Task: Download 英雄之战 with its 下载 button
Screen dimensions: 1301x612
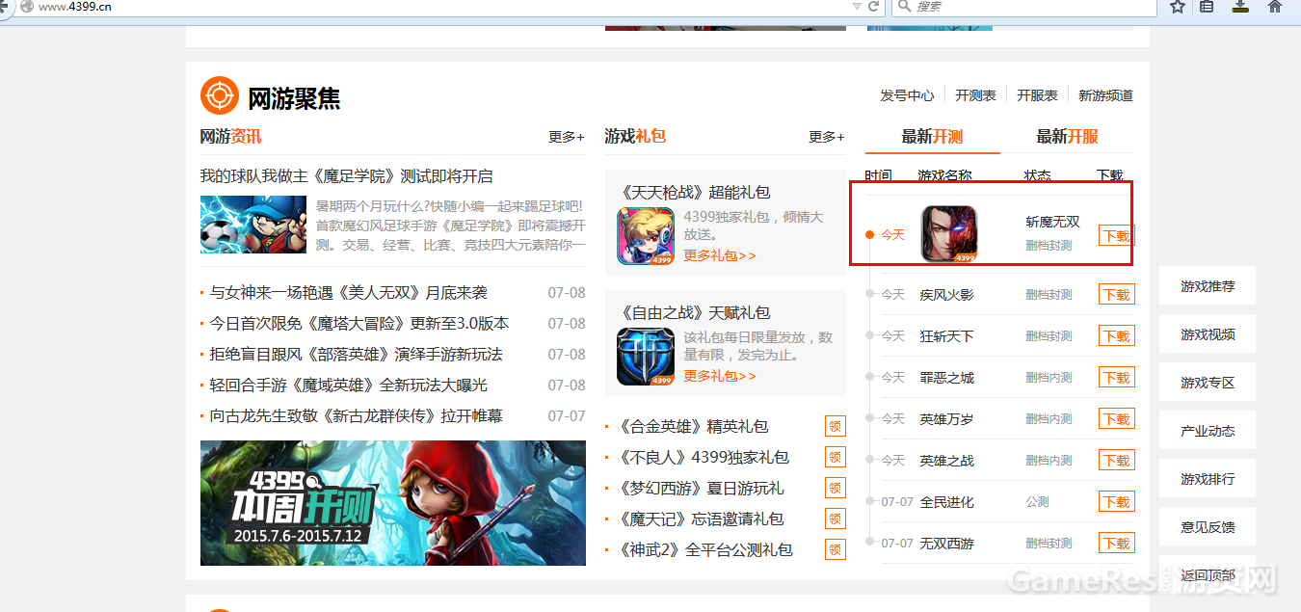Action: coord(1117,461)
